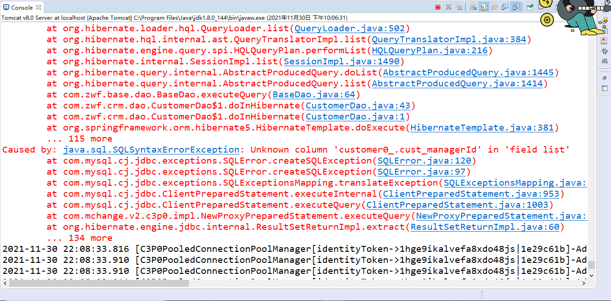Click the '... 115 more' line

tap(80, 139)
